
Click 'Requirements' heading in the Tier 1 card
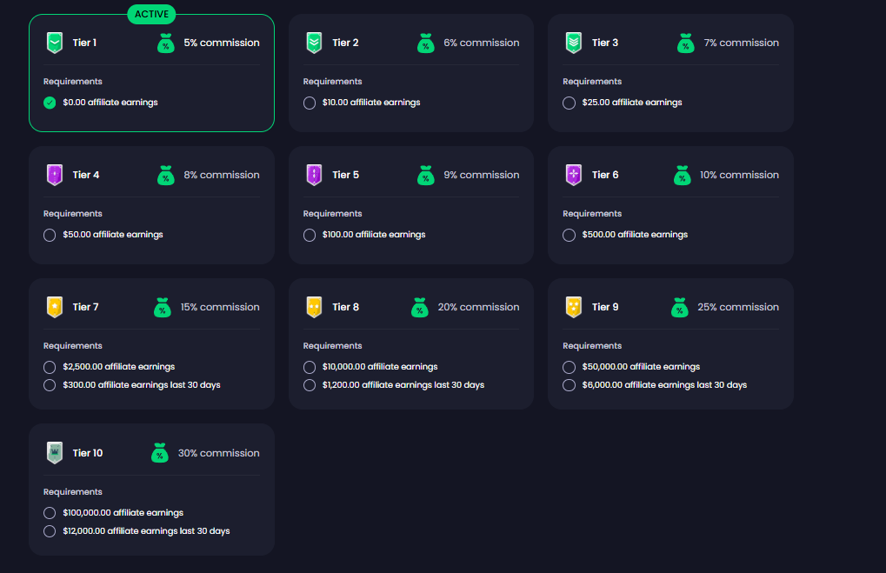tap(73, 82)
